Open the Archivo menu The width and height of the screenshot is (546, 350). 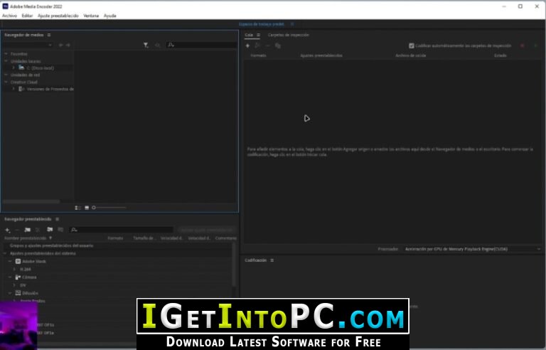pyautogui.click(x=9, y=16)
